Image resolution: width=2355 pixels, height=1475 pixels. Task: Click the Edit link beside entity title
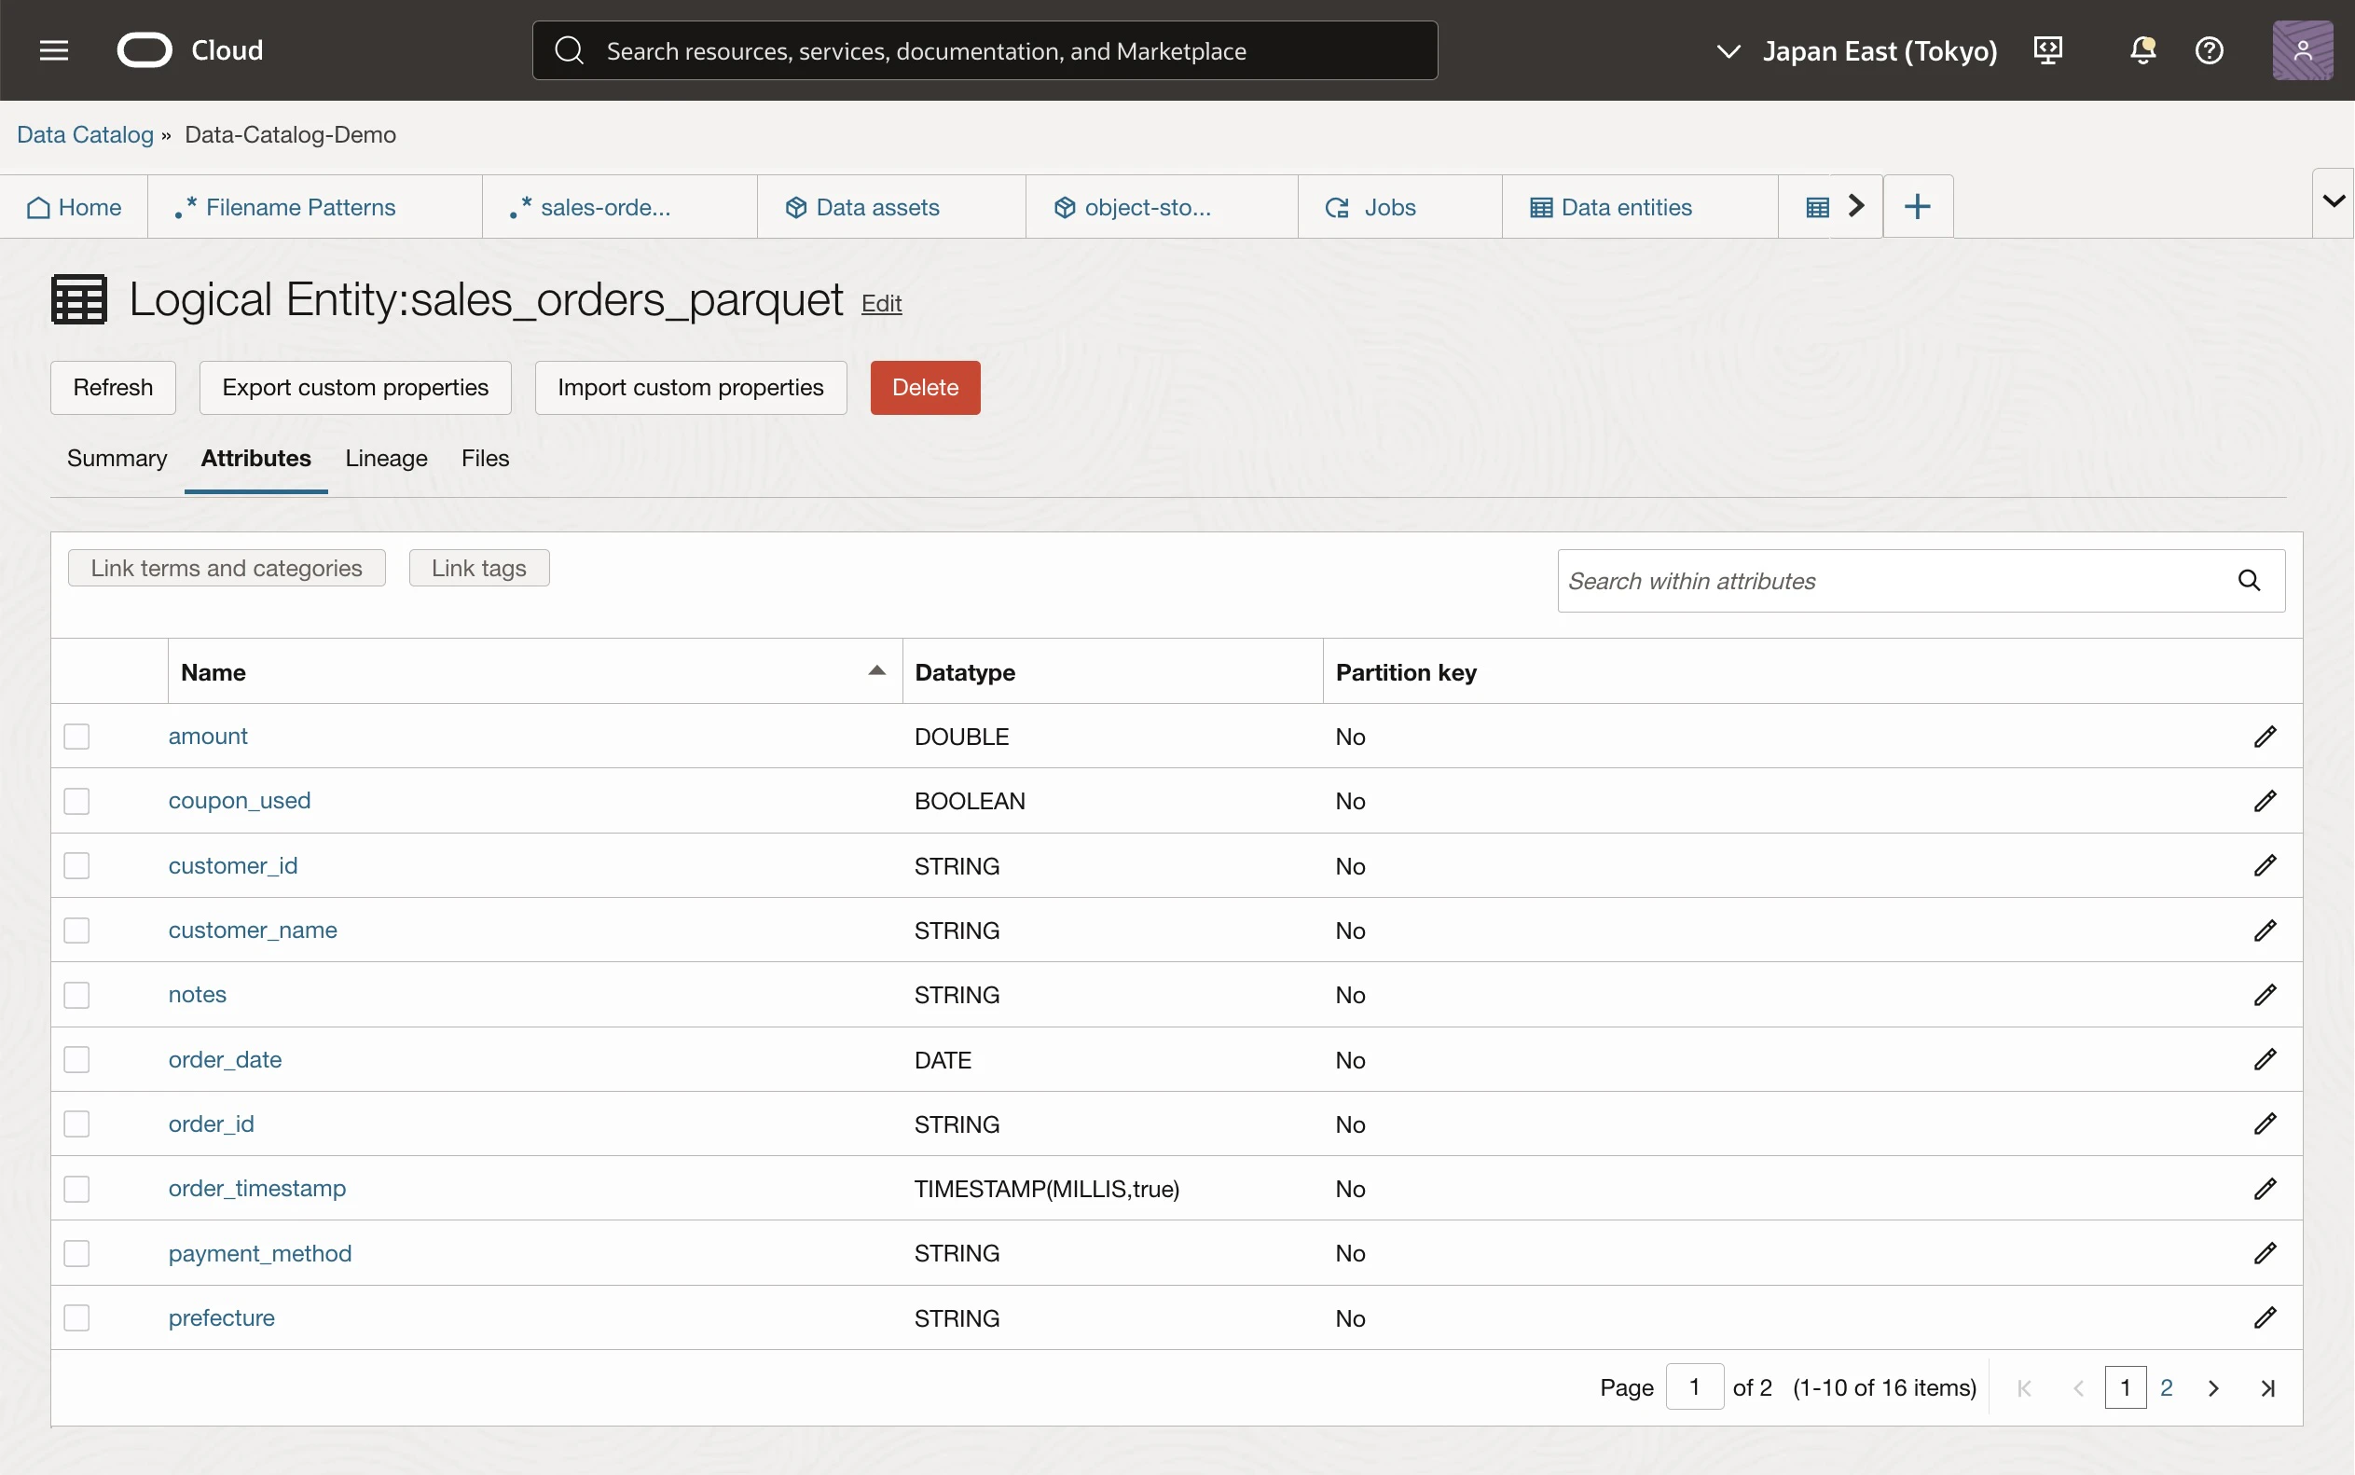pos(882,303)
